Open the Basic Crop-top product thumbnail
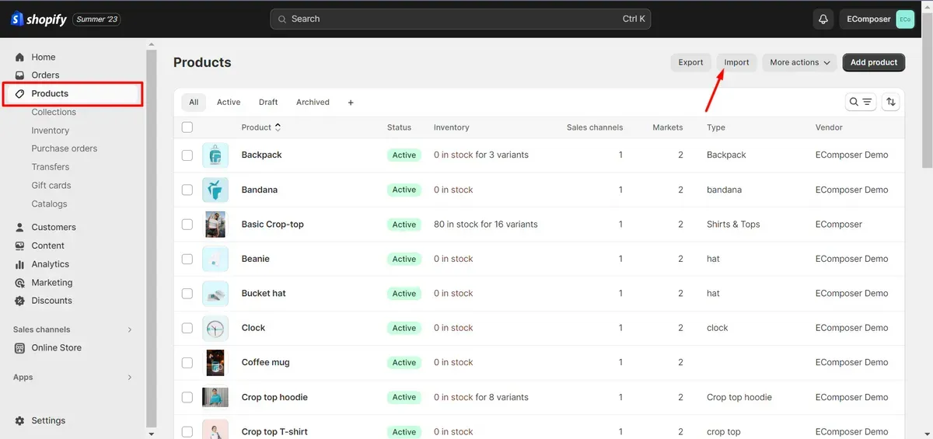The image size is (933, 439). tap(215, 225)
